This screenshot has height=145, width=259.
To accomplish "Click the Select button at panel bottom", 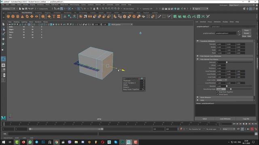I will 205,119.
